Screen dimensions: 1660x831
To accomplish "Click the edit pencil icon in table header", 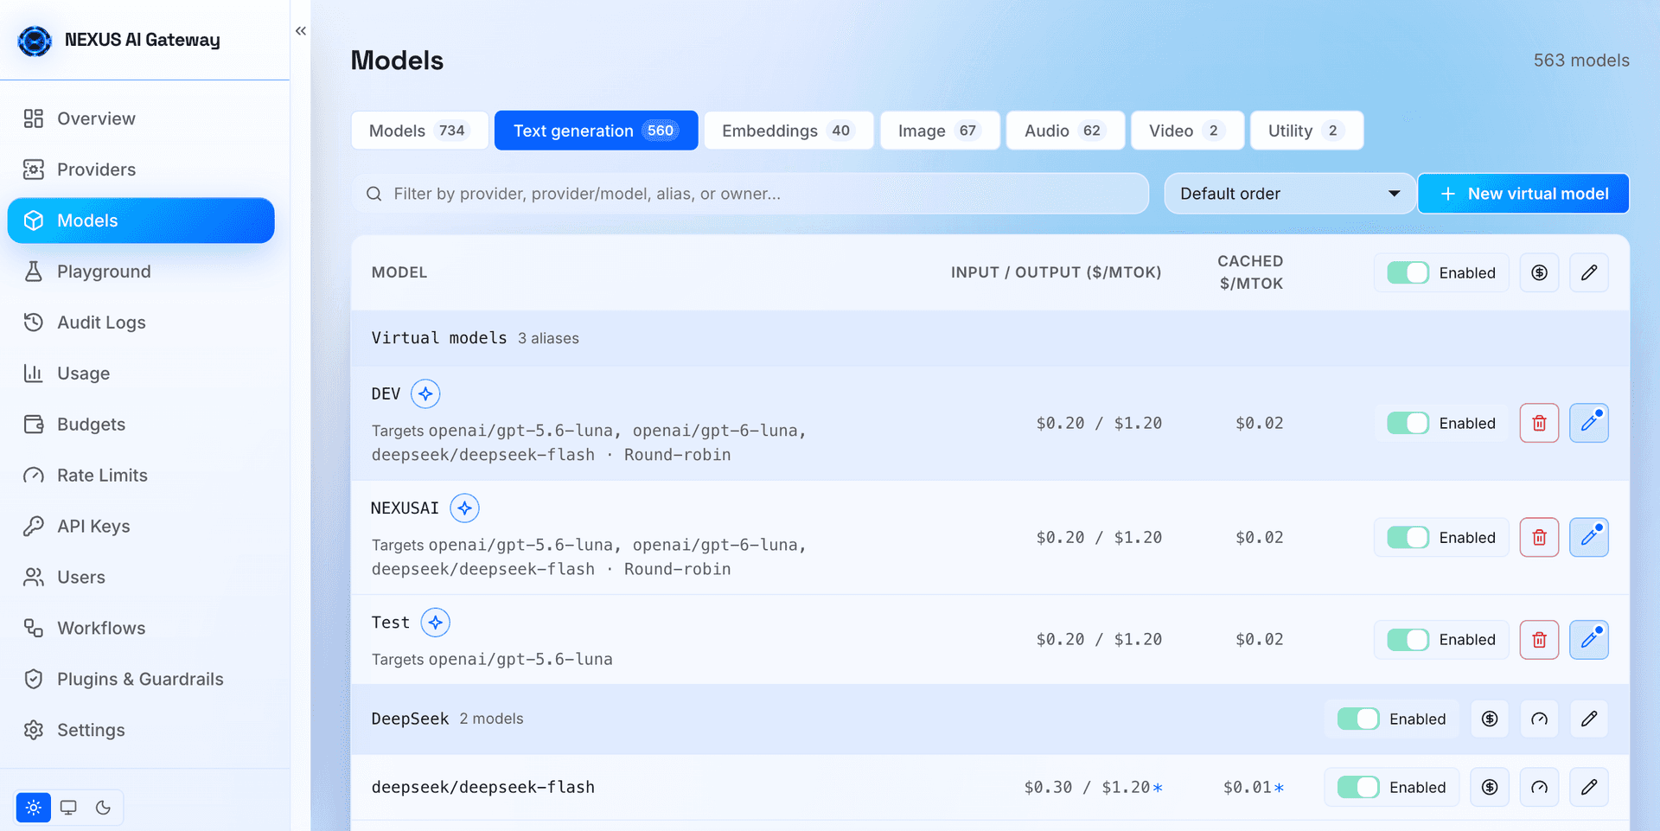I will (1589, 272).
